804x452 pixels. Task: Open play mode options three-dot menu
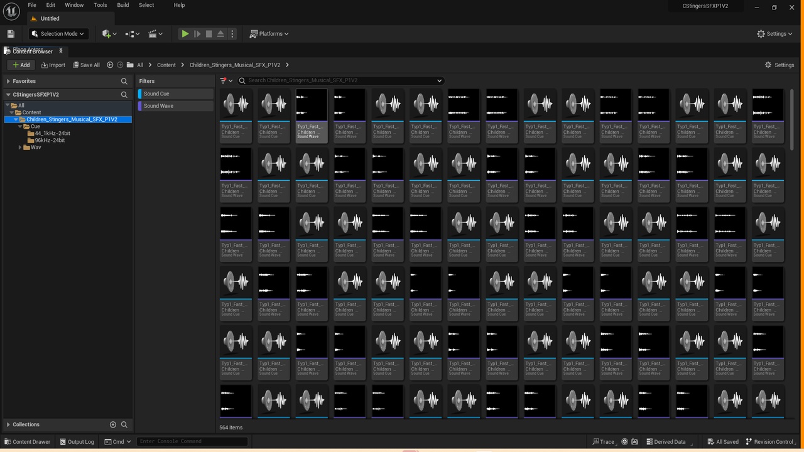tap(232, 34)
